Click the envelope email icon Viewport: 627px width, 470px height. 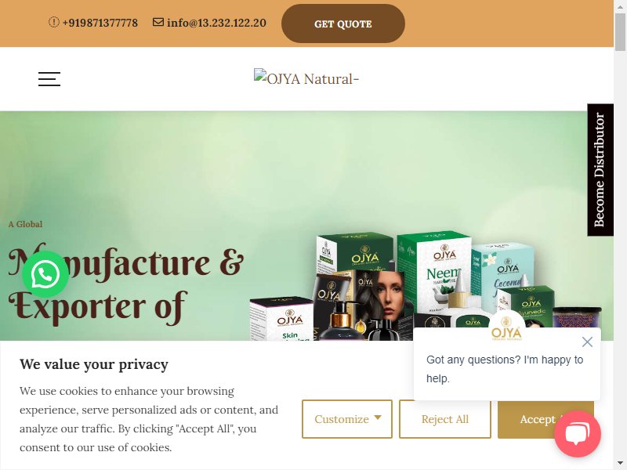pyautogui.click(x=158, y=22)
